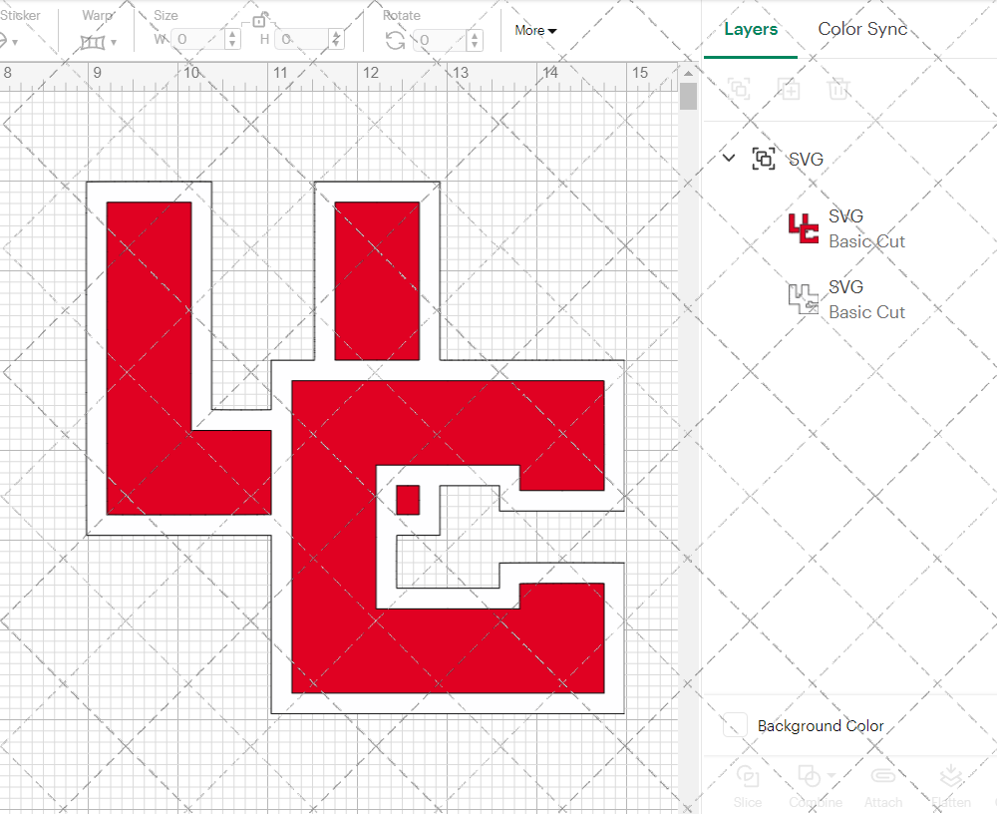The height and width of the screenshot is (814, 997).
Task: Open the Warp dropdown
Action: [99, 42]
